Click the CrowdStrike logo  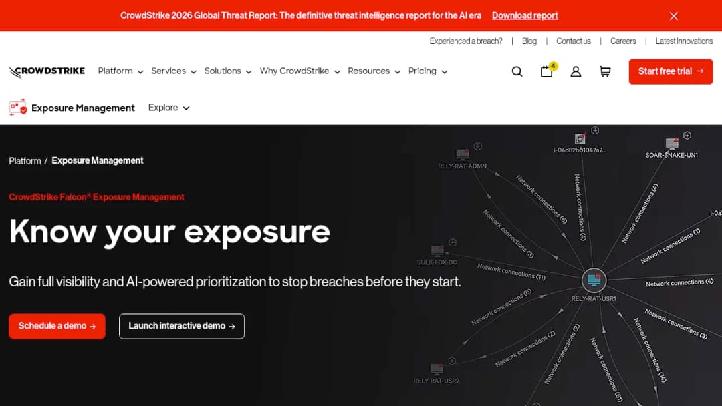click(47, 71)
